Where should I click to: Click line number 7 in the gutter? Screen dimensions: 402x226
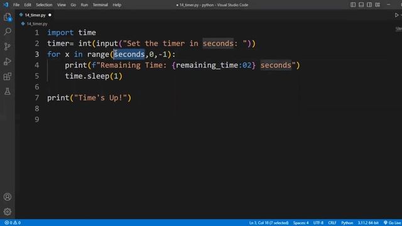37,98
